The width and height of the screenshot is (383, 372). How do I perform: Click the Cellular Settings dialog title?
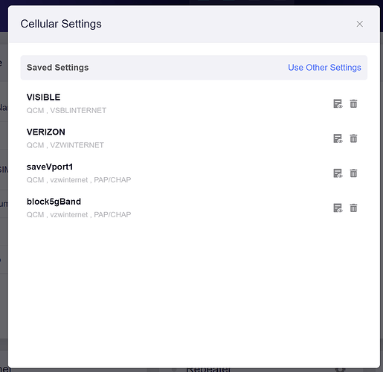[x=61, y=24]
